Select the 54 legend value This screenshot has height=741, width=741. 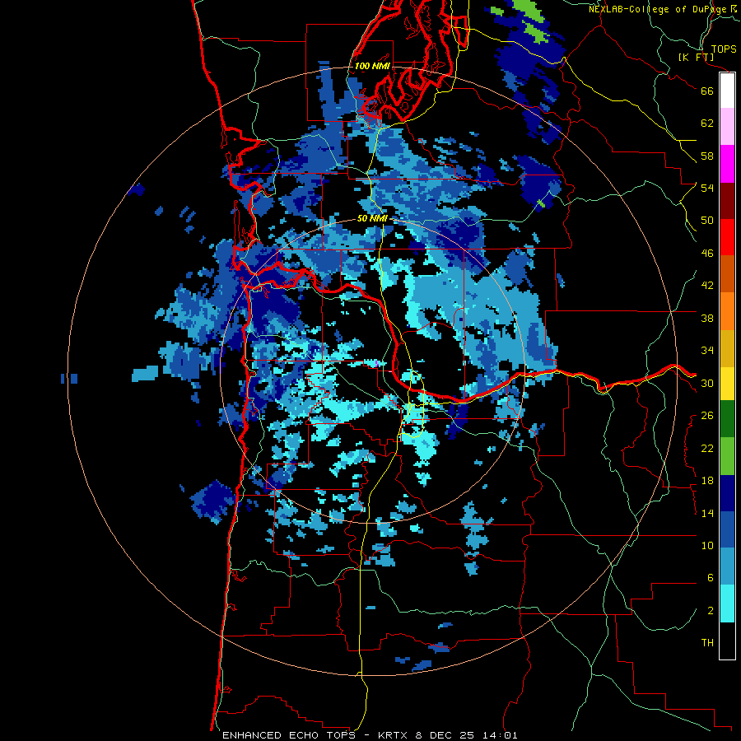[707, 188]
